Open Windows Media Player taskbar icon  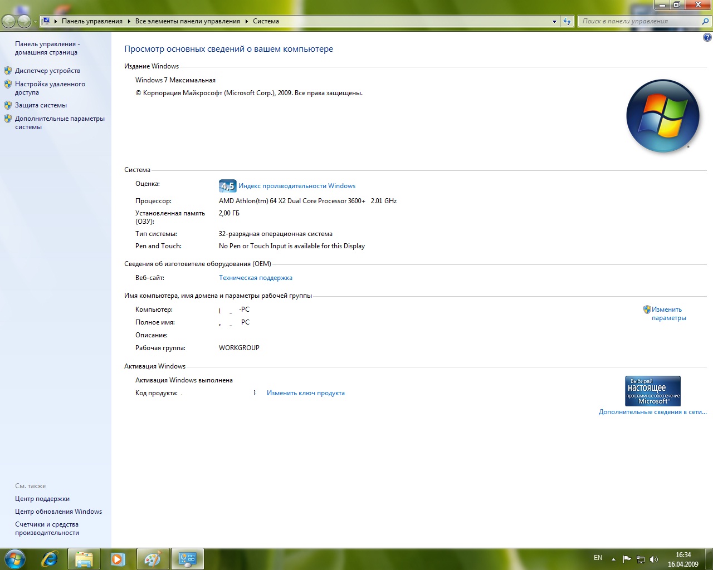[118, 559]
